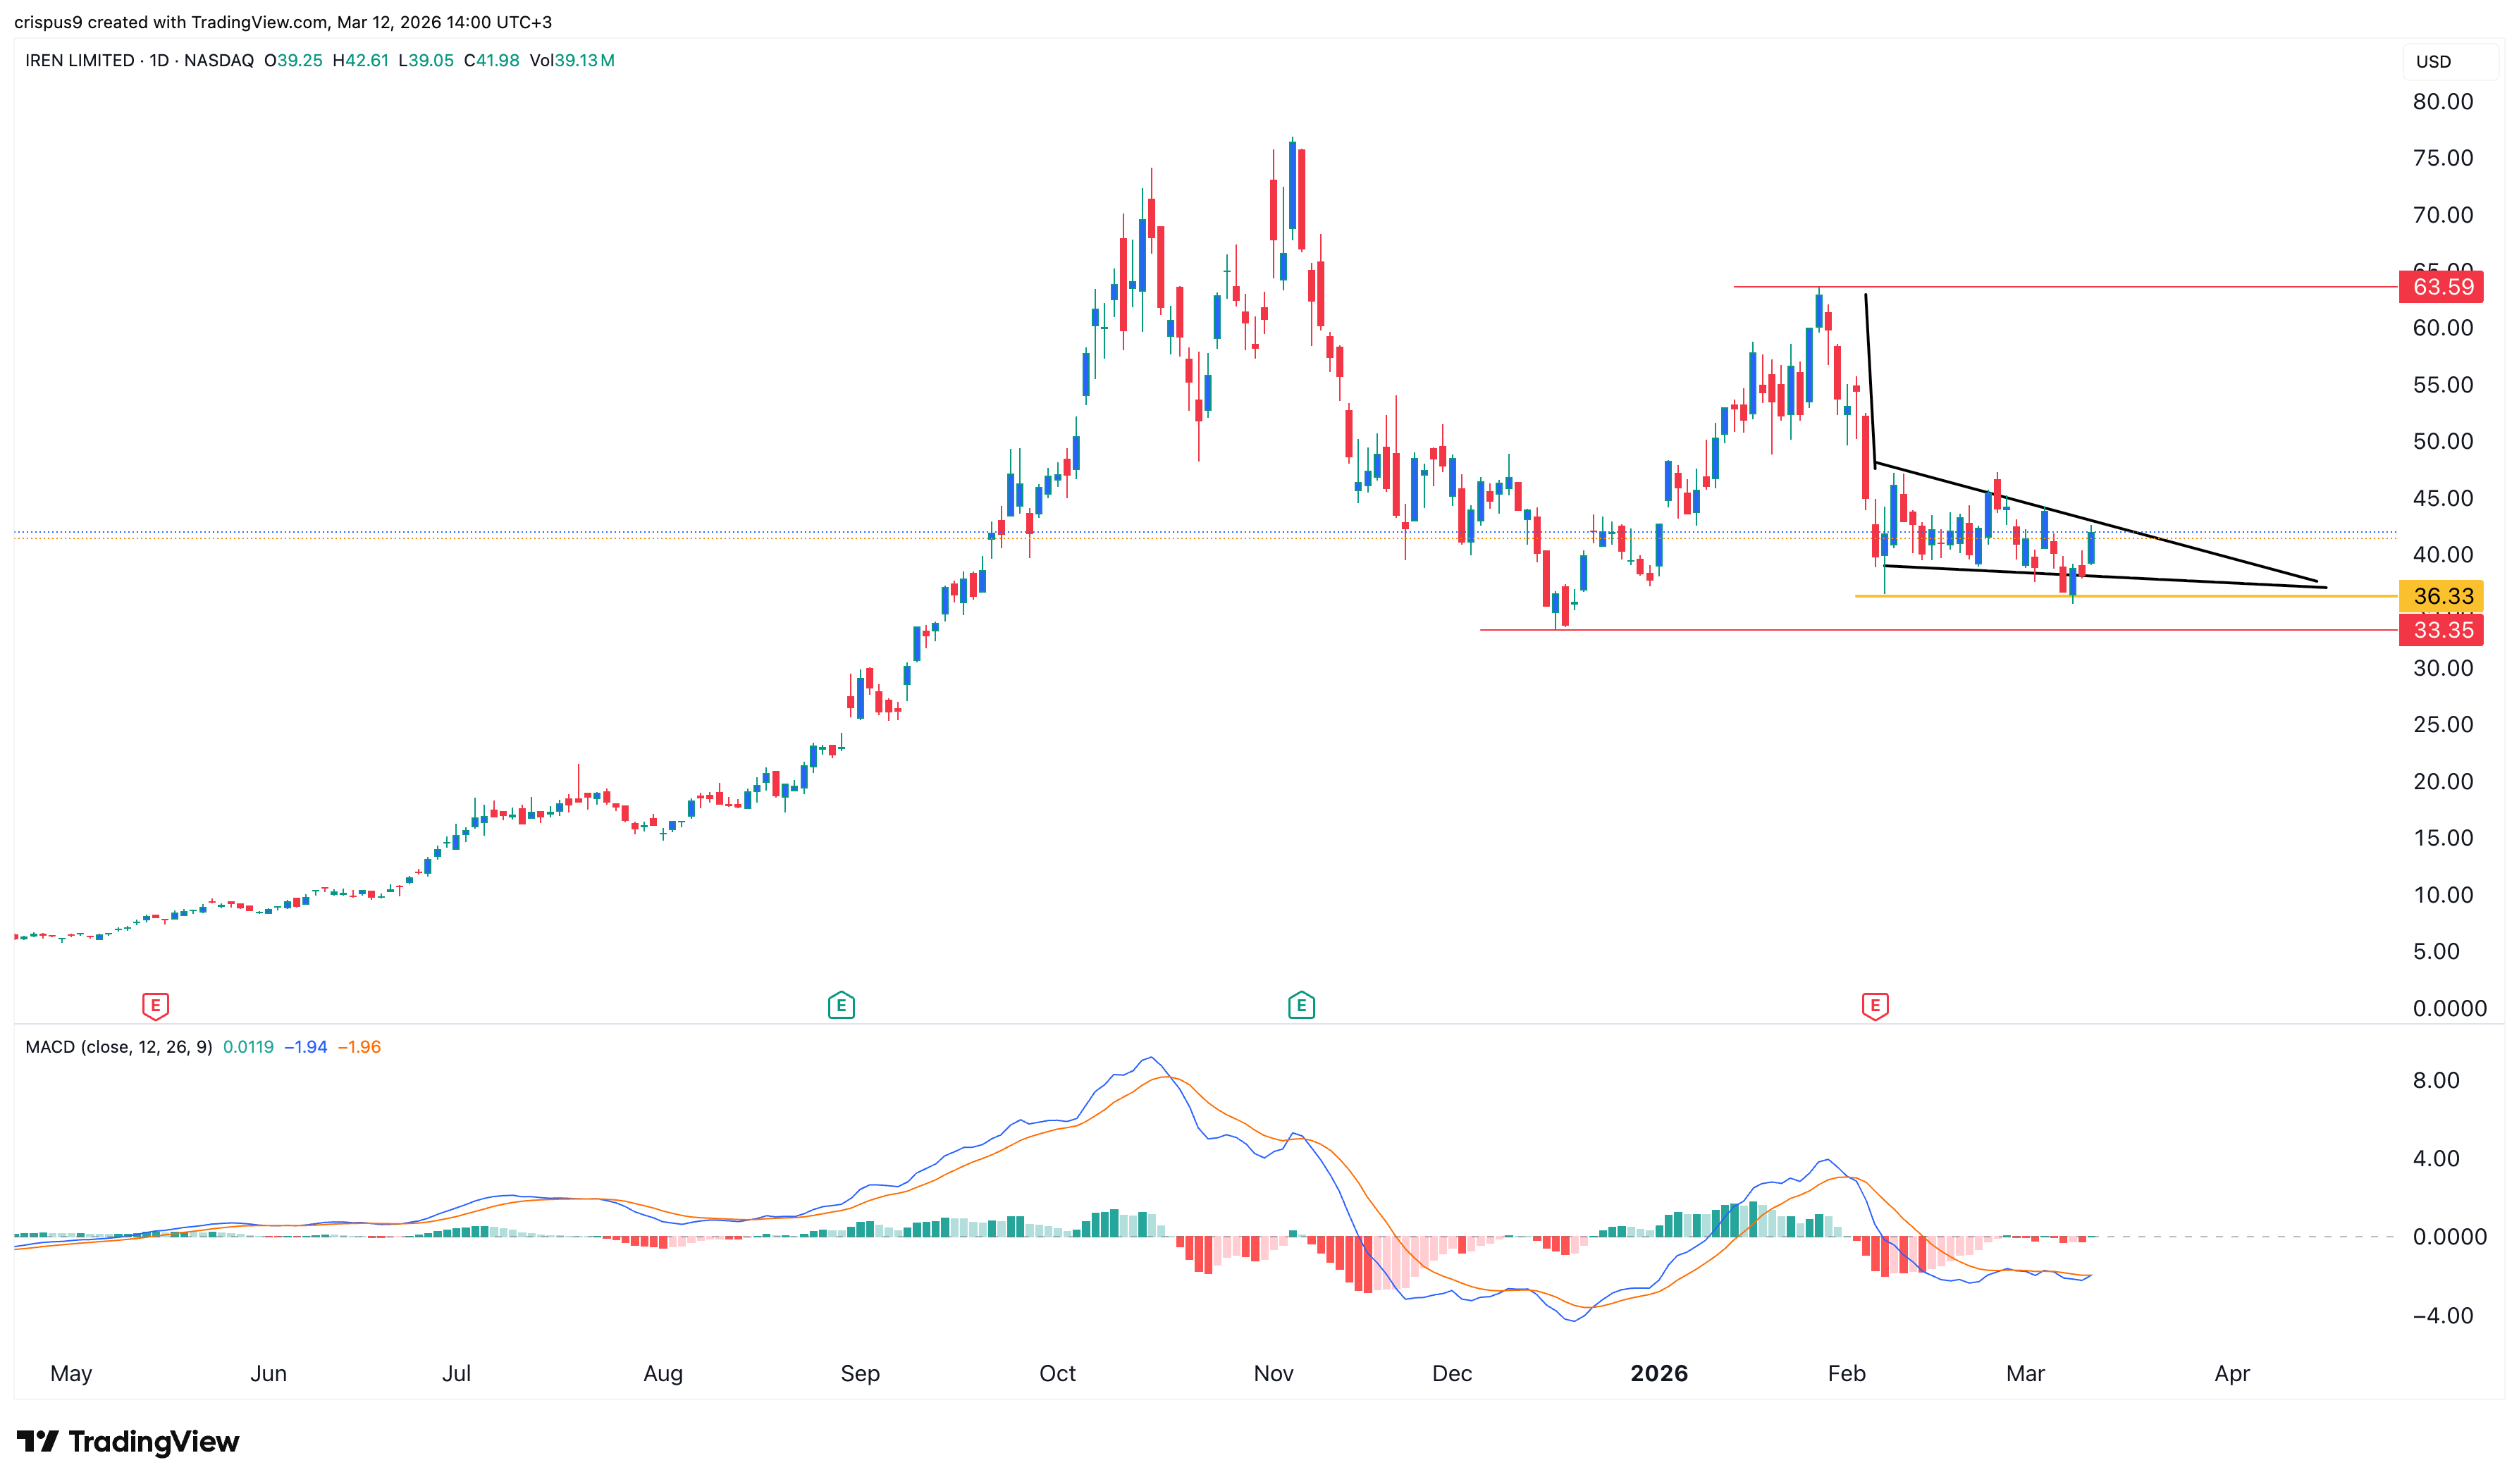This screenshot has height=1484, width=2519.
Task: Click the green earnings marker near September
Action: tap(841, 1005)
